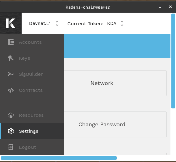Select the SigBuilder menu label

click(x=31, y=74)
